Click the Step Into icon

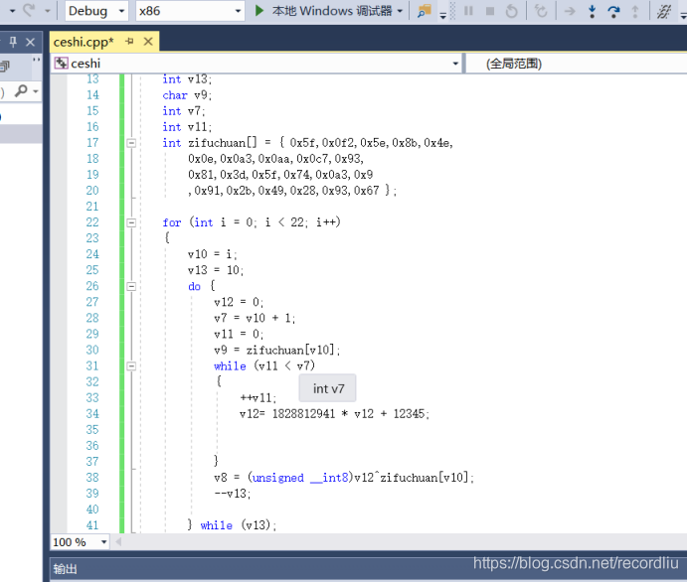pyautogui.click(x=592, y=11)
